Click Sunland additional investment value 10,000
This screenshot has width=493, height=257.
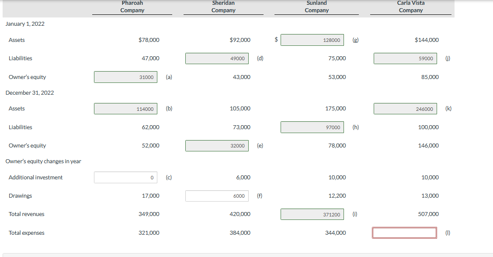click(337, 177)
